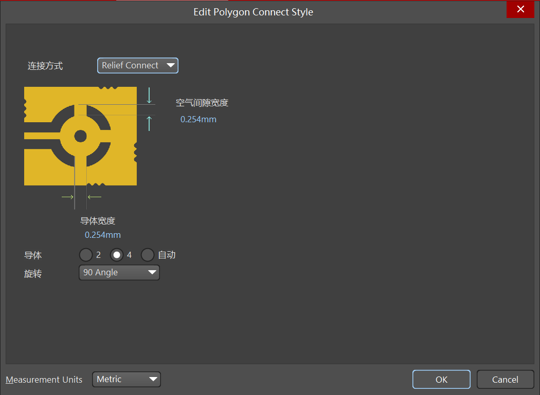Click the center pad hole in preview
The image size is (540, 395).
80,136
